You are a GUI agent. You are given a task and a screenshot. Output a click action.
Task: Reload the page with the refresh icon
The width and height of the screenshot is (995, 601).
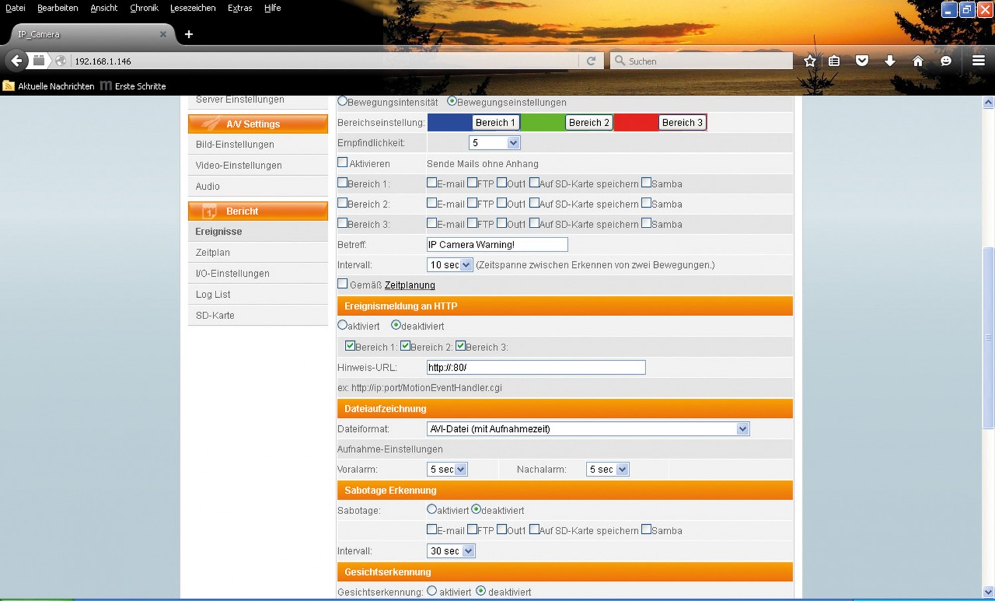tap(591, 61)
